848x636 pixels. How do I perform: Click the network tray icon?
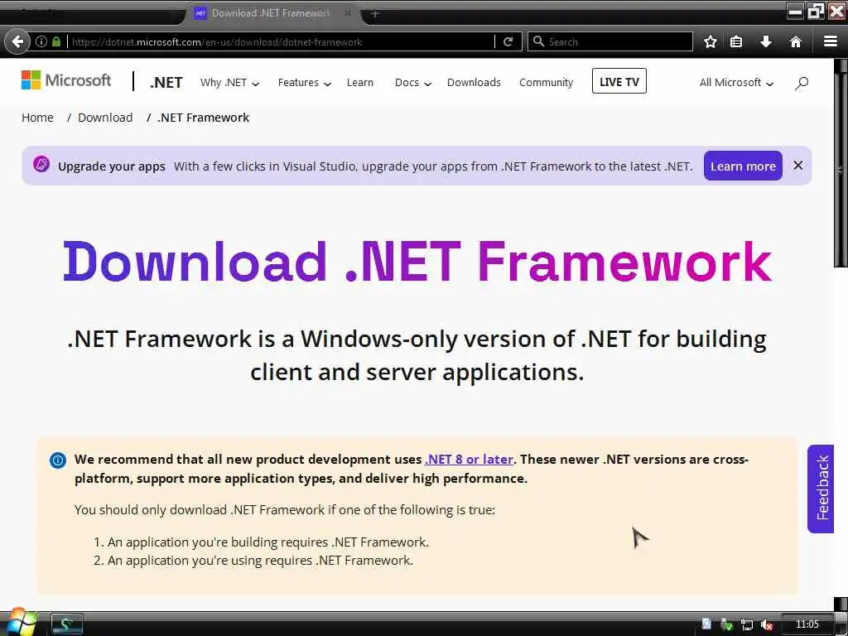[x=747, y=625]
